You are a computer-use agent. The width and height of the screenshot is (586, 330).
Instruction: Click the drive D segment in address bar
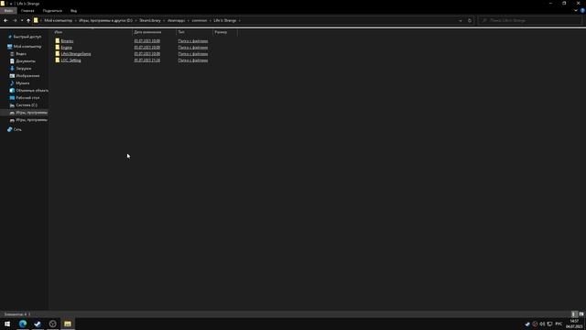click(106, 20)
